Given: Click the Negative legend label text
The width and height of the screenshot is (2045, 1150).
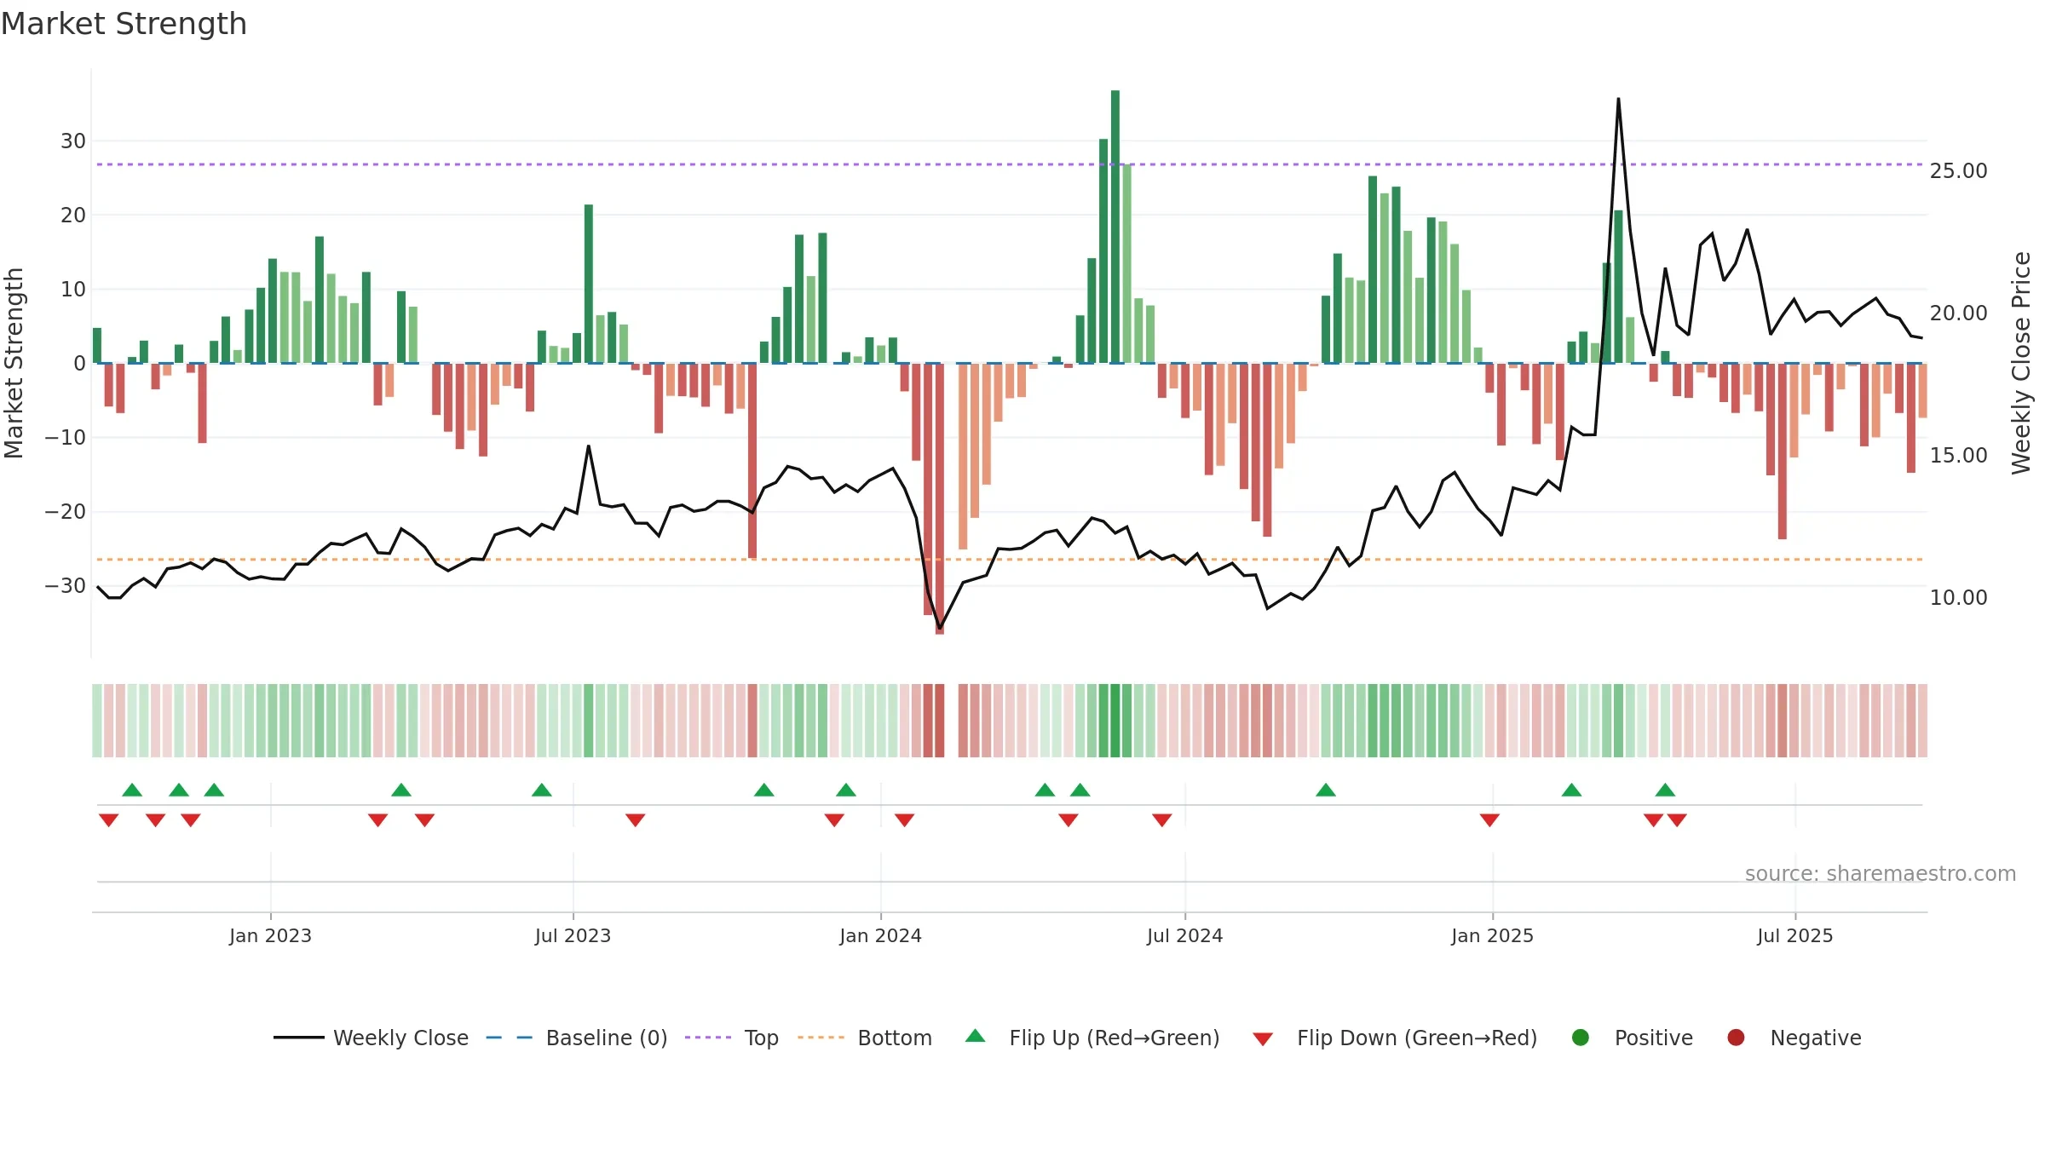Looking at the screenshot, I should pos(1816,1038).
